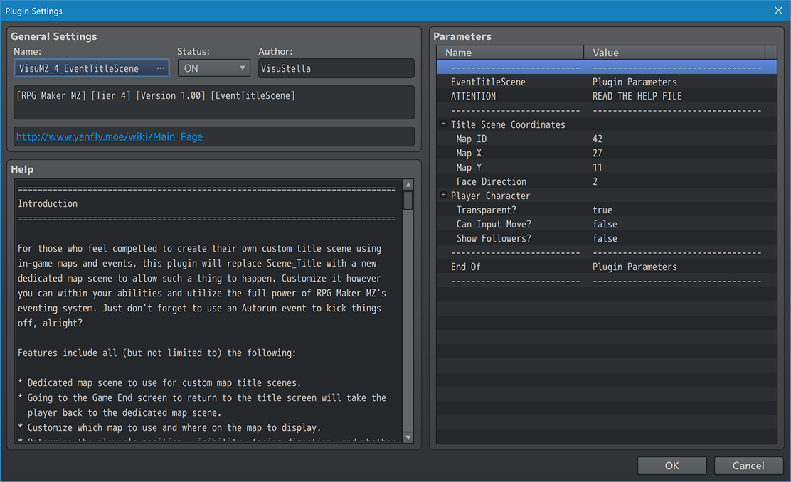
Task: Click the value 2 for Face Direction
Action: click(595, 181)
